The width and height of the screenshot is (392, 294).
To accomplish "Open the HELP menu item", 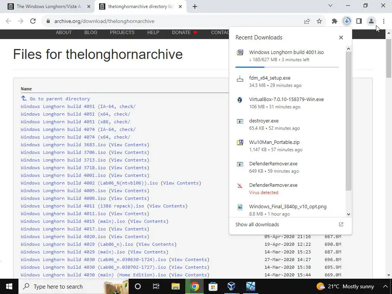I will coord(153,33).
